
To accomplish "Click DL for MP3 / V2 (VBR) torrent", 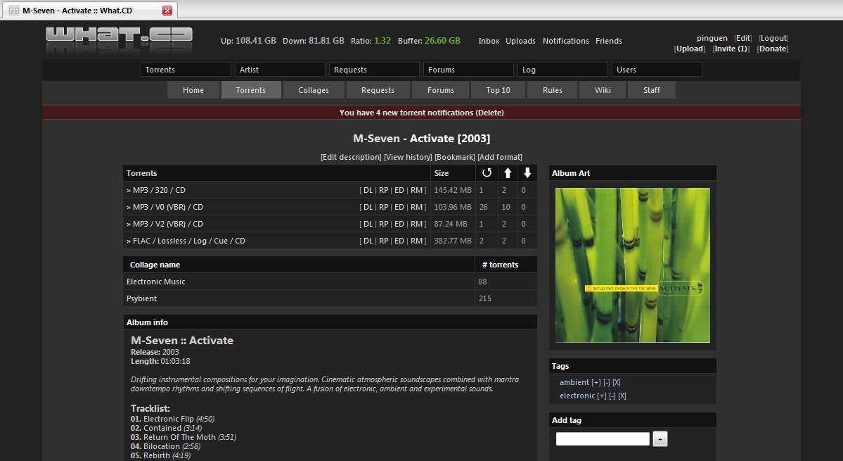I will (368, 224).
